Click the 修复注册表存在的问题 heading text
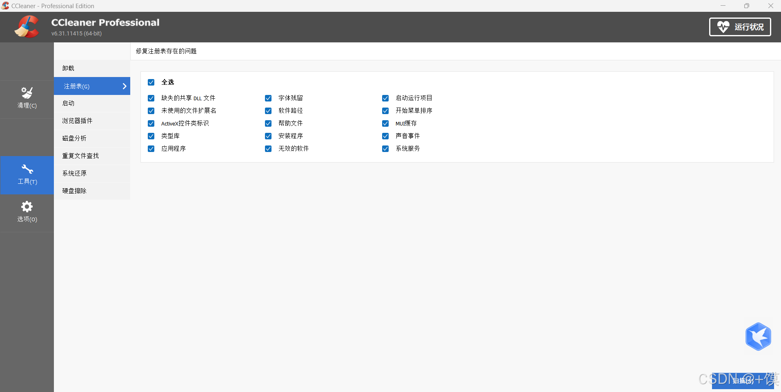The image size is (781, 392). [x=166, y=51]
